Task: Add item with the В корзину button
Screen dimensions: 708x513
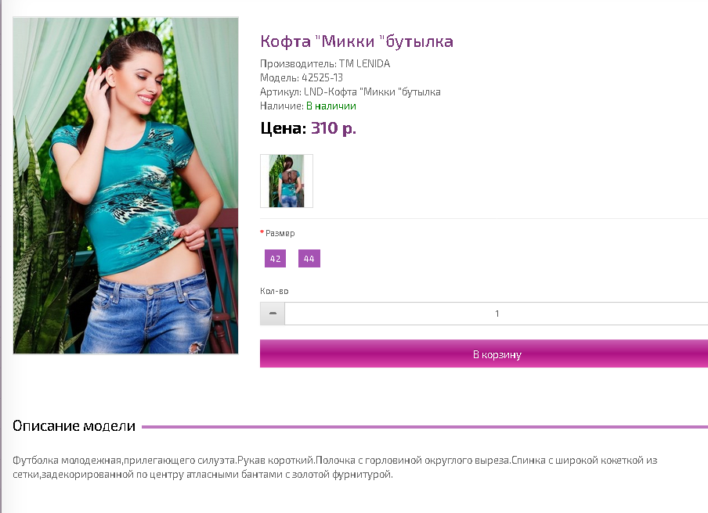Action: pos(484,354)
